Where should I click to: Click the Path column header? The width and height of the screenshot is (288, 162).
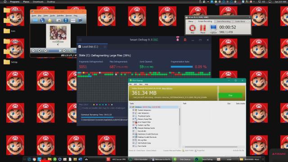click(184, 103)
